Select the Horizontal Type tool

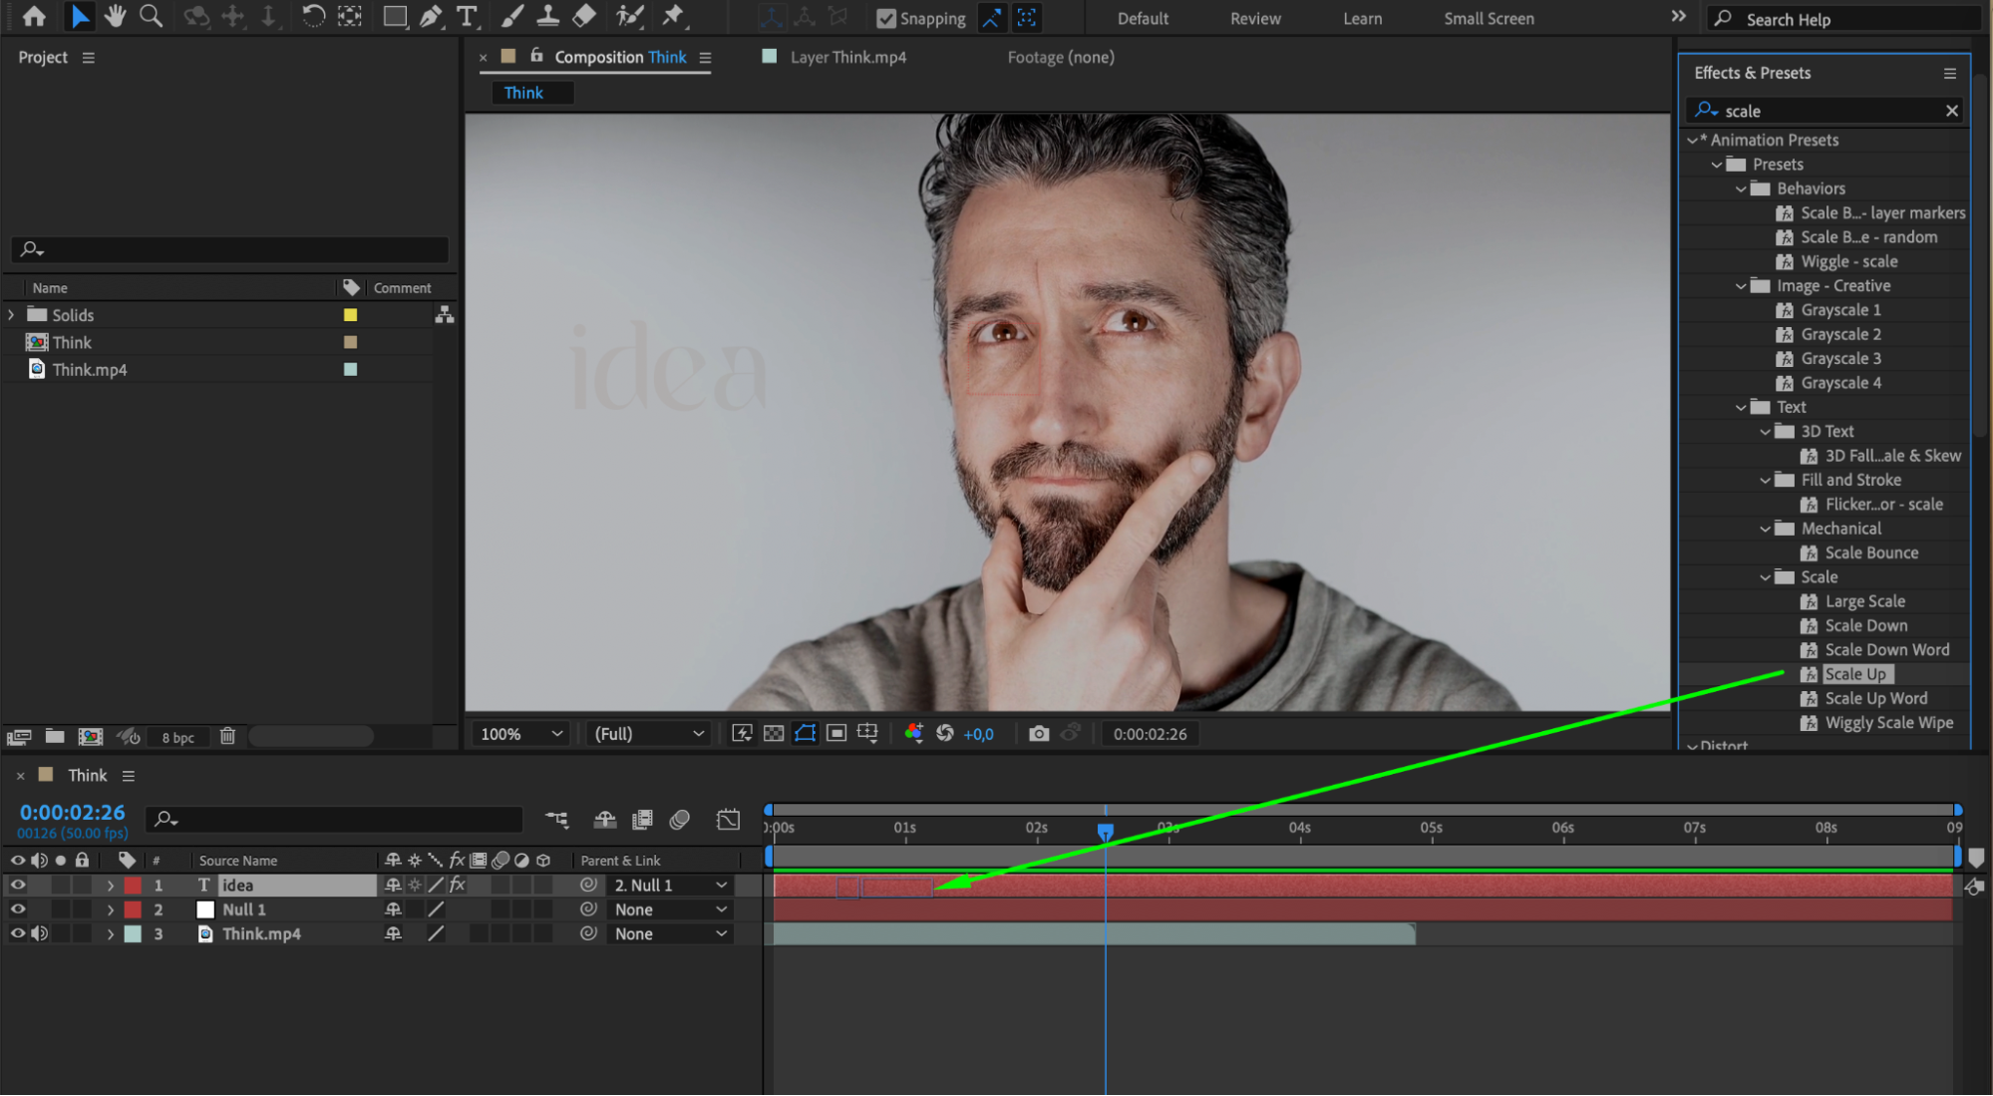466,16
